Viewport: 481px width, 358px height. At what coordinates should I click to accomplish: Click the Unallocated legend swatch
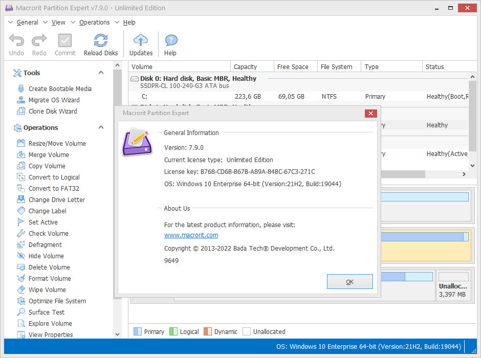[247, 331]
